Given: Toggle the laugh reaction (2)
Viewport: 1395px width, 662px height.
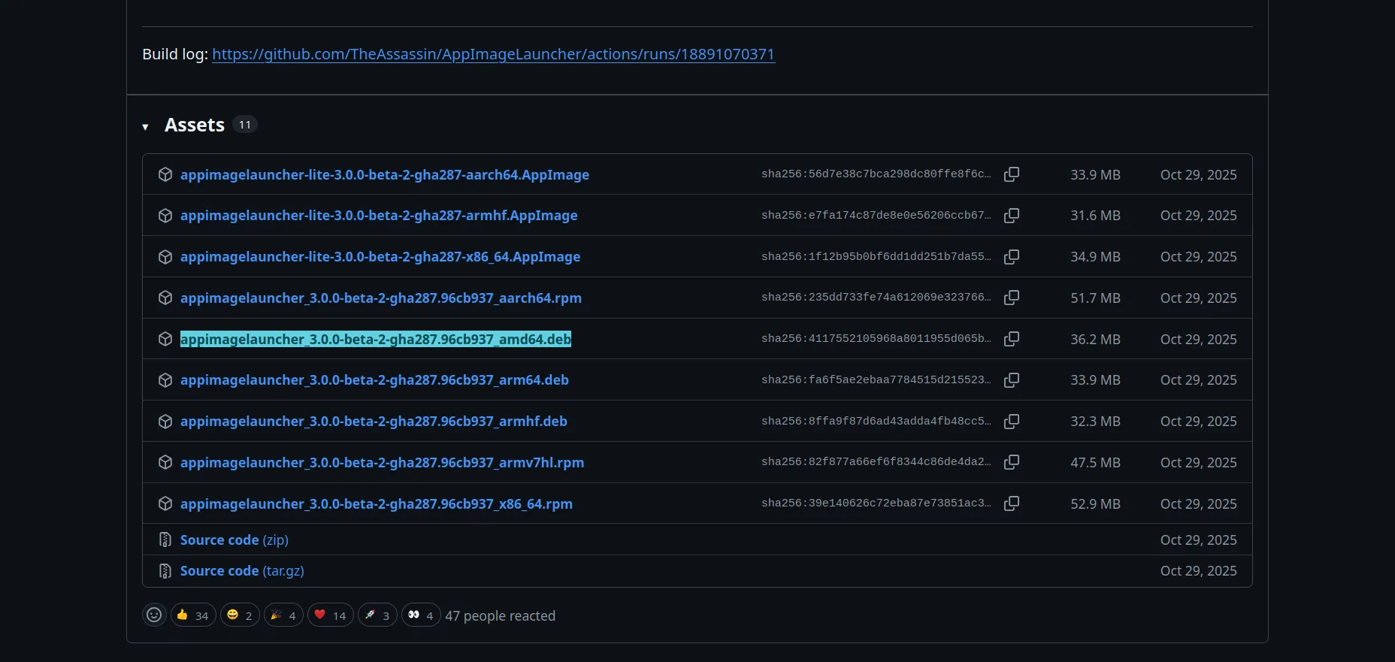Looking at the screenshot, I should click(240, 615).
